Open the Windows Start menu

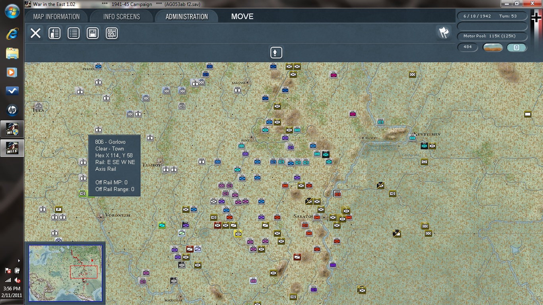(12, 11)
